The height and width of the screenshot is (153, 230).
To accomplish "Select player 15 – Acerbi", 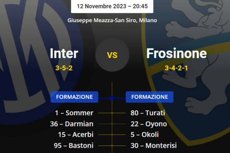I will click(75, 134).
